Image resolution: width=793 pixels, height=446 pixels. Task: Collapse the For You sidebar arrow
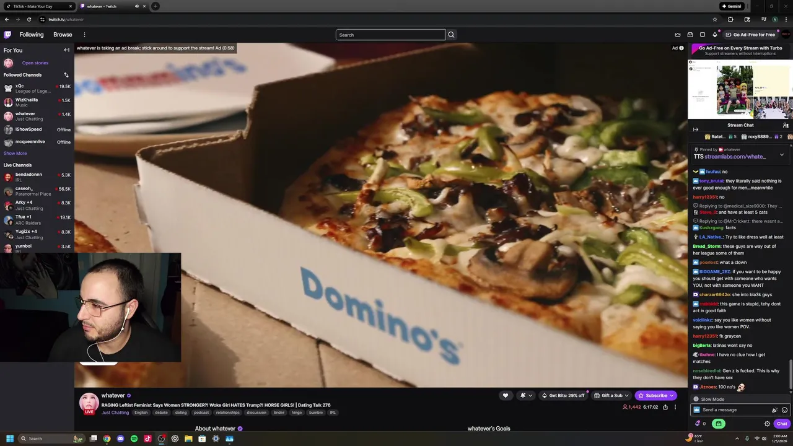pos(66,50)
